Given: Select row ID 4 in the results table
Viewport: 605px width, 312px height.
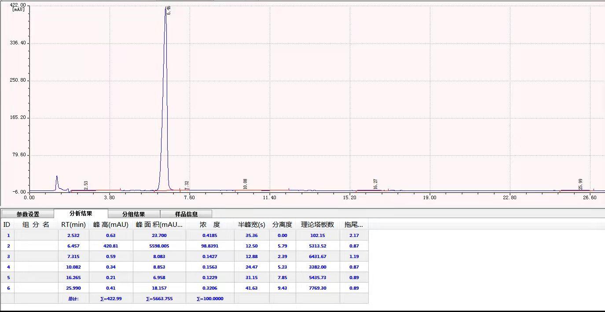Looking at the screenshot, I should click(x=8, y=267).
